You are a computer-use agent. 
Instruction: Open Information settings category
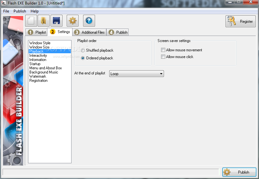(50, 60)
